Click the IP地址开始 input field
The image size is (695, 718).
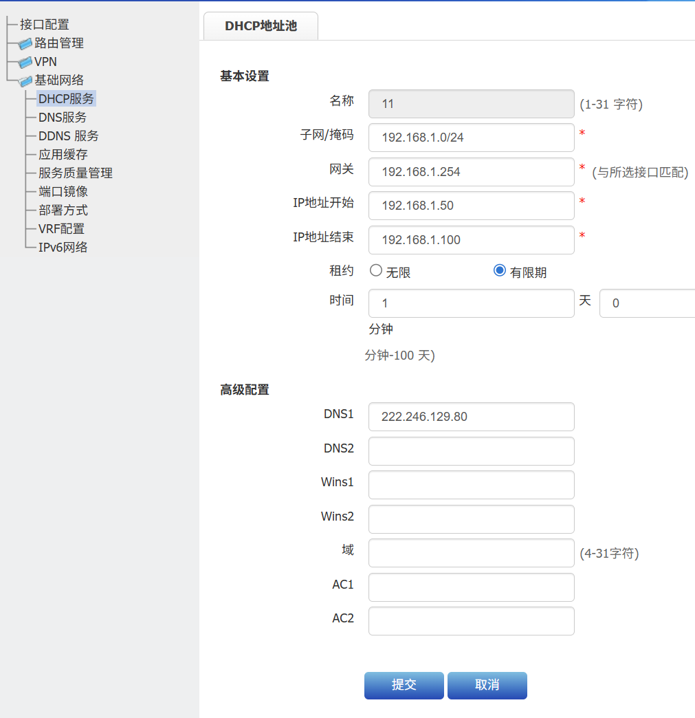click(471, 206)
